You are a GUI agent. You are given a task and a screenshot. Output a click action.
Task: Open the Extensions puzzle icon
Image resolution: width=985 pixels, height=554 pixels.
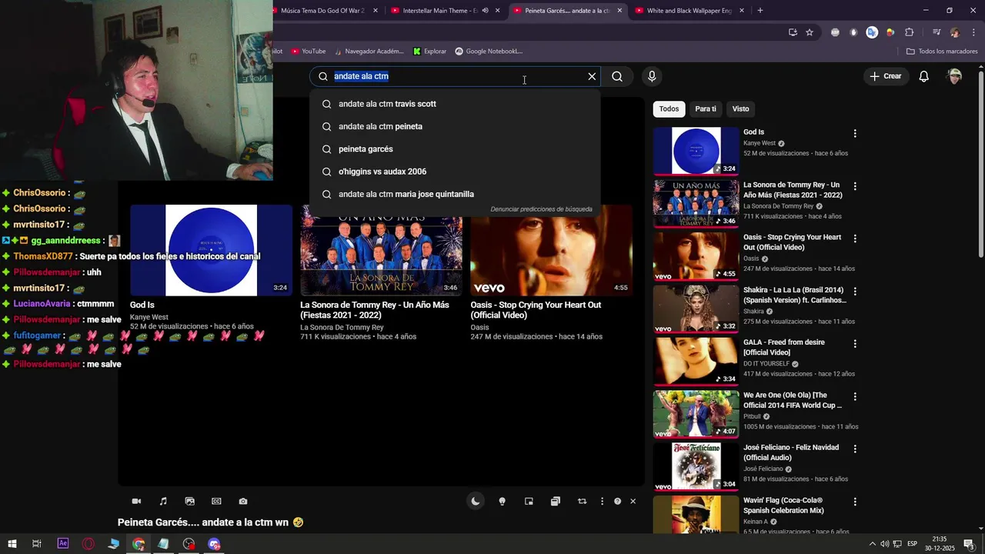click(909, 32)
